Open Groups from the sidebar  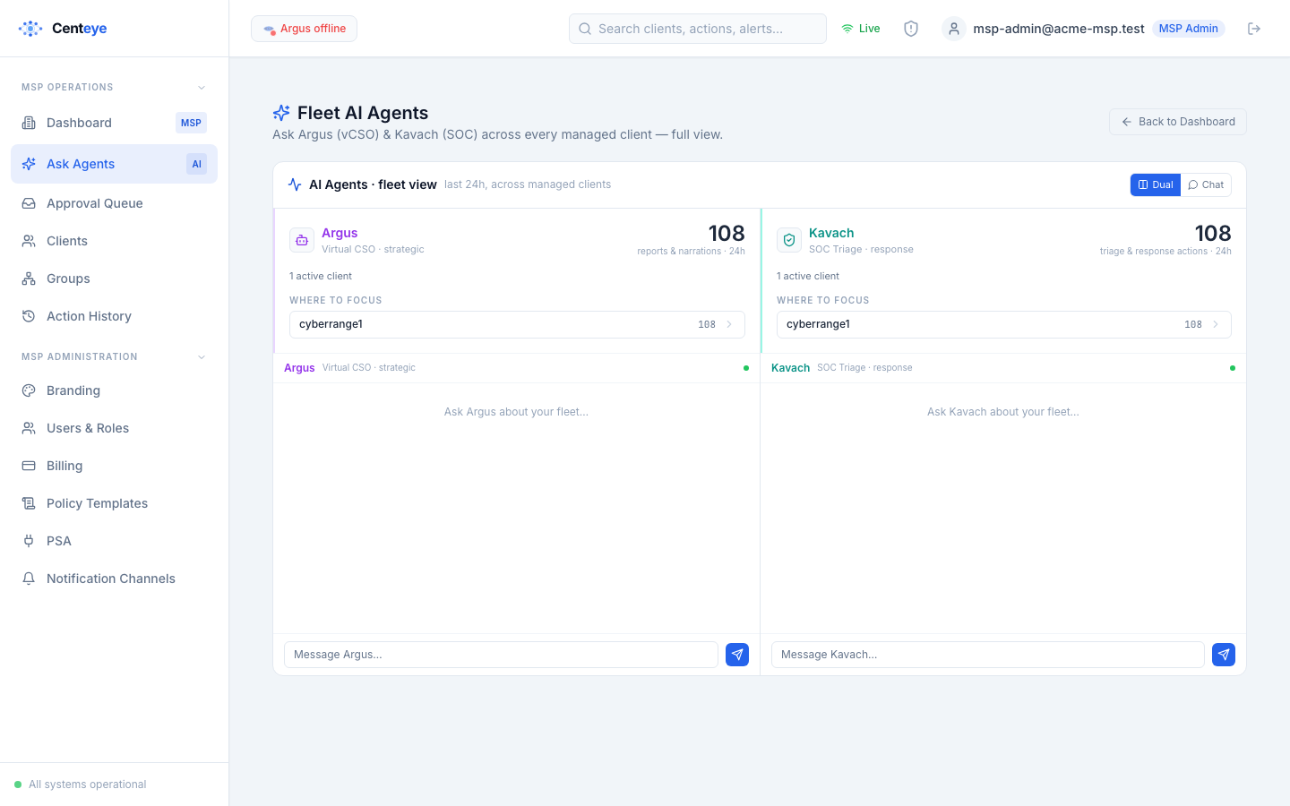pos(114,279)
